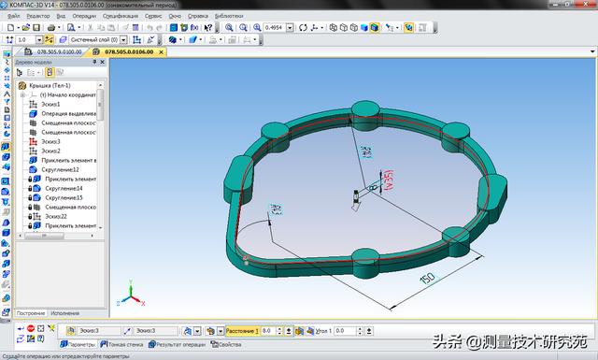
Task: Click extrusion operation in left toolbar
Action: pyautogui.click(x=6, y=147)
